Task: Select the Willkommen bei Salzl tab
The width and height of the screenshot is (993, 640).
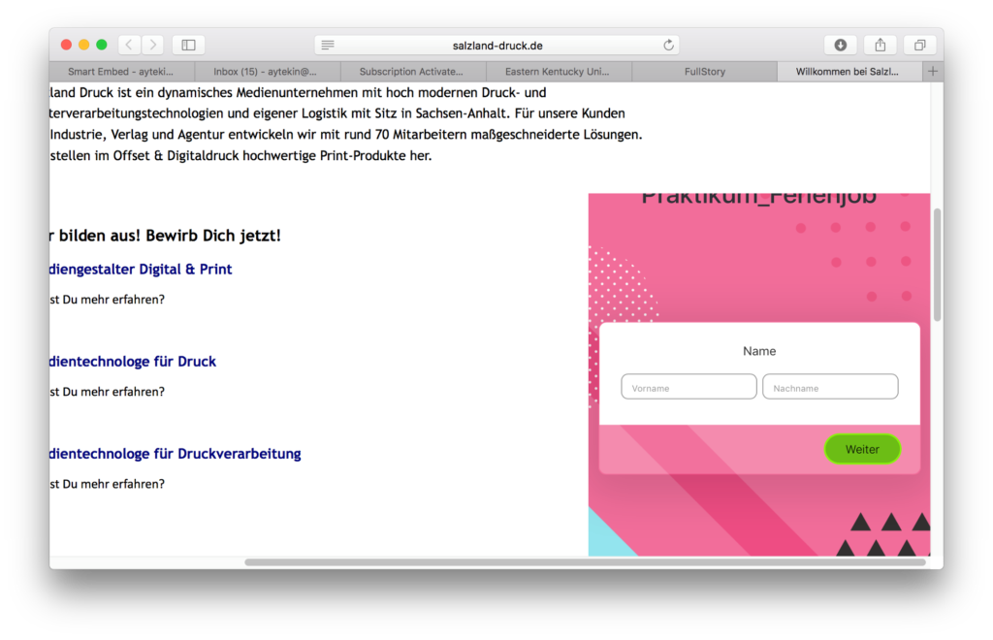Action: tap(849, 72)
